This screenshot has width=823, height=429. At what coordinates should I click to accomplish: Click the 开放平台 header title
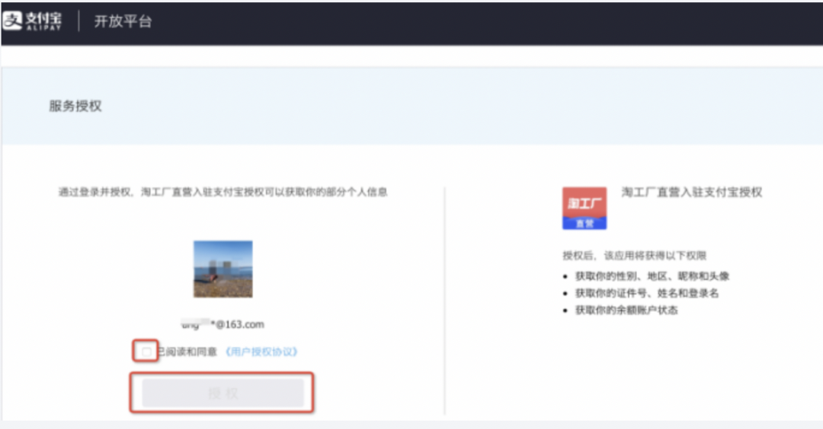point(123,21)
